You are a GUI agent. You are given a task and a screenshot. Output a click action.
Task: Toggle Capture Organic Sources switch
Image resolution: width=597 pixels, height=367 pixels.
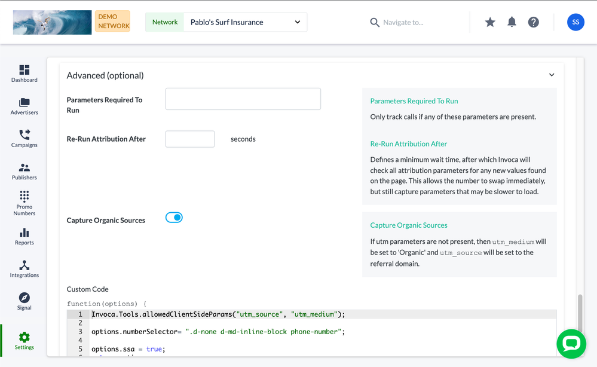[174, 218]
